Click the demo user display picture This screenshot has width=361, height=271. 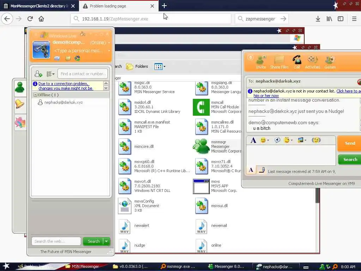[x=41, y=49]
